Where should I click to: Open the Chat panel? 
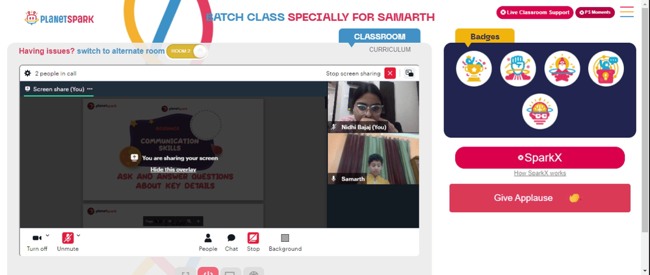point(231,242)
